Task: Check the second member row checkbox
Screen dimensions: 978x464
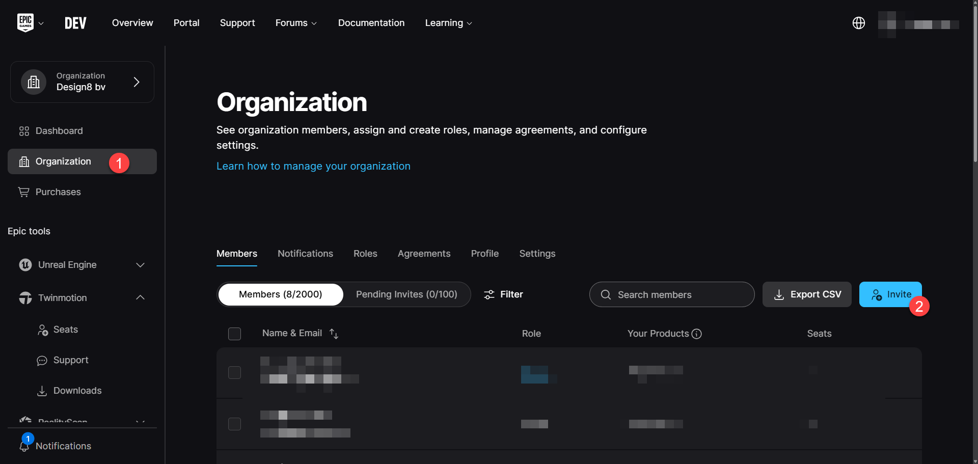Action: click(x=234, y=424)
